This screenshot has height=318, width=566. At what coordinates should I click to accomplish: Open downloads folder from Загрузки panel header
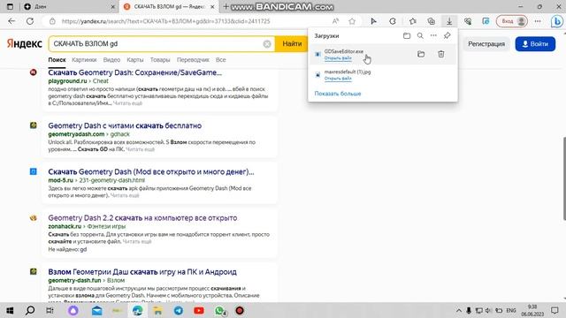tap(407, 35)
